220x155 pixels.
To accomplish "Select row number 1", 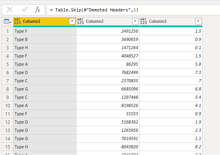I will (x=7, y=31).
